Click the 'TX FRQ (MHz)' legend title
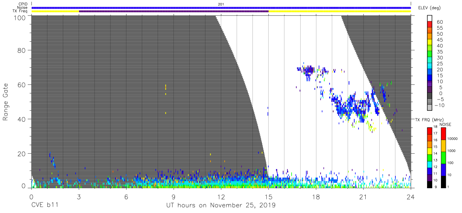Viewport: 462px width, 213px height. click(429, 119)
